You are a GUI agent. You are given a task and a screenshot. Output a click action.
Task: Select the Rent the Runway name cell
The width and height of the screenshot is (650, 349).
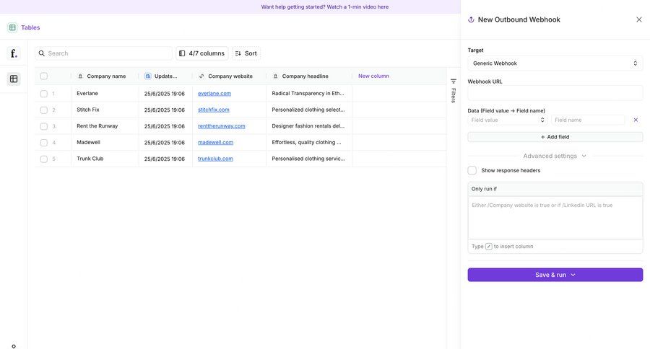[105, 126]
